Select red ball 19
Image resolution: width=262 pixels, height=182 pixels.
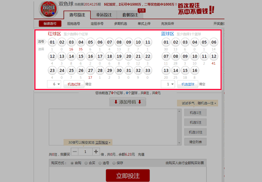coord(119,56)
